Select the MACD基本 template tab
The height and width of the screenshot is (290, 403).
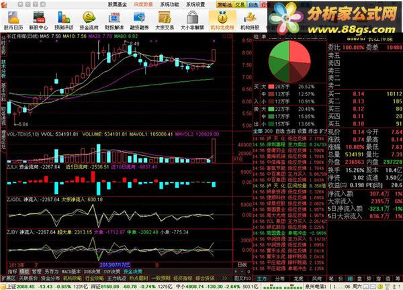(x=71, y=271)
